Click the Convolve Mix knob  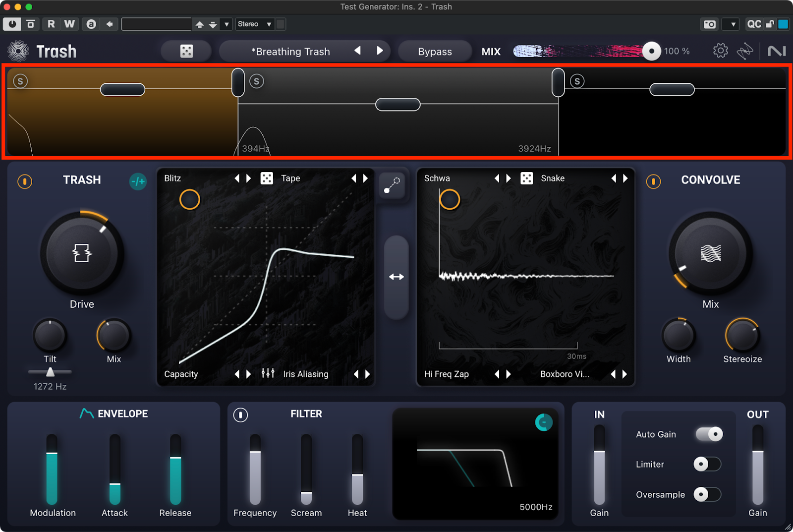(x=710, y=253)
